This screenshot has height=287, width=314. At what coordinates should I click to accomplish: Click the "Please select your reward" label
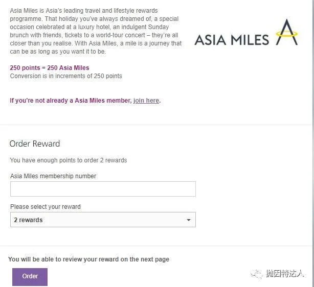pyautogui.click(x=46, y=207)
